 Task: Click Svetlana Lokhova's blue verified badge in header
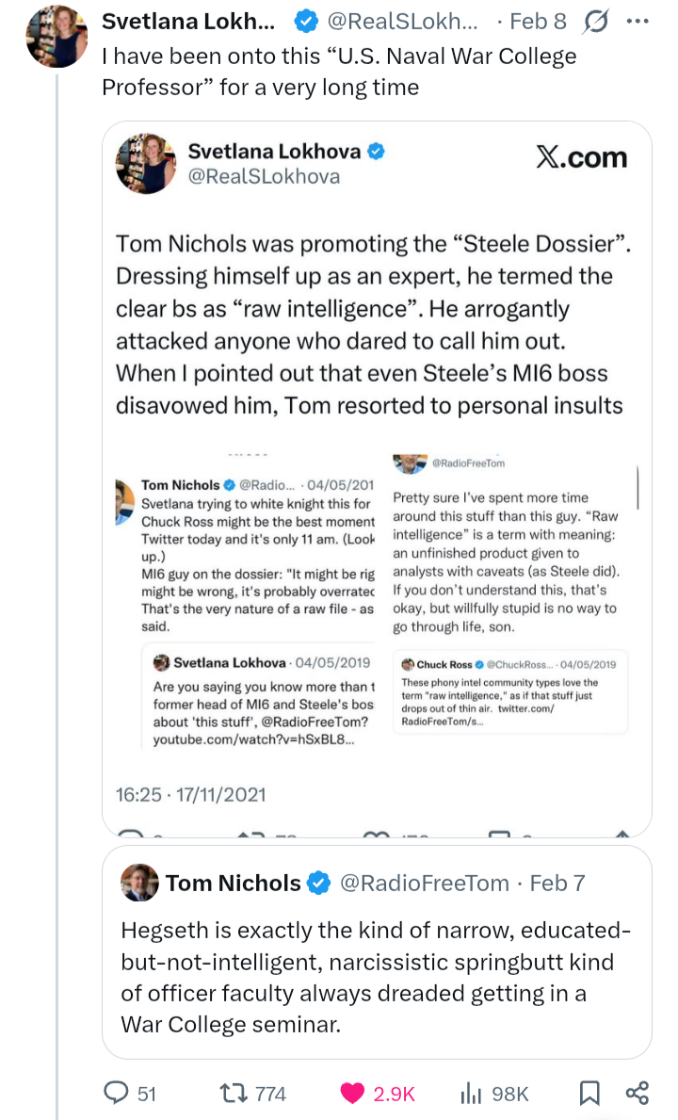306,21
